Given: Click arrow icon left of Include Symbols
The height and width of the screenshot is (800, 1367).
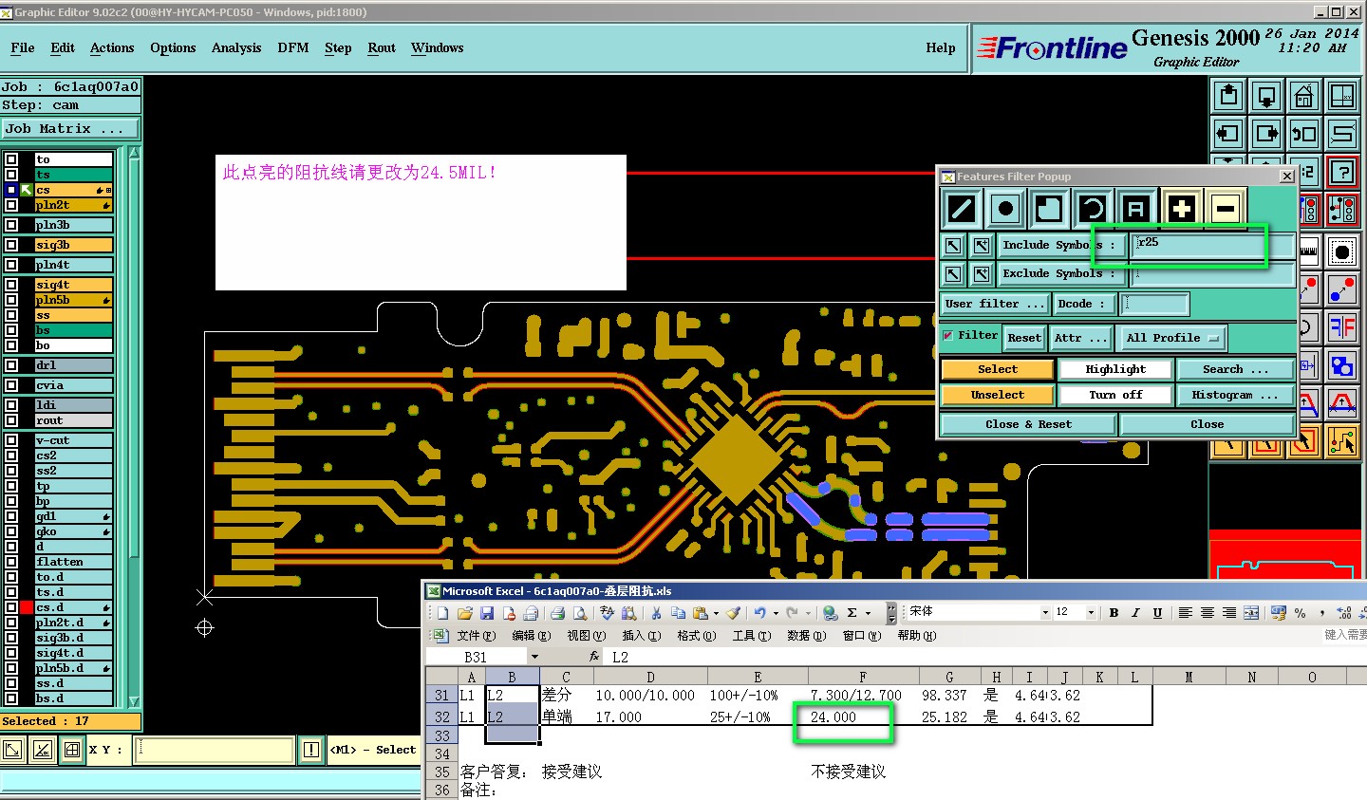Looking at the screenshot, I should 953,246.
